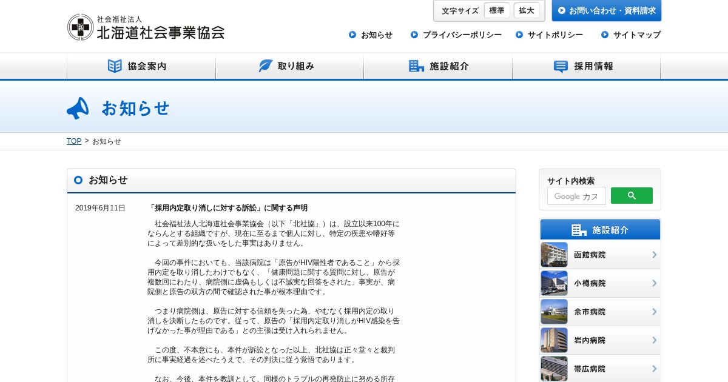Open the 施設紹介 navigation menu
The width and height of the screenshot is (728, 382).
pos(438,66)
